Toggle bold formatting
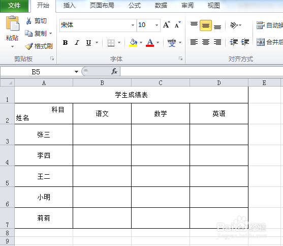 [65, 43]
